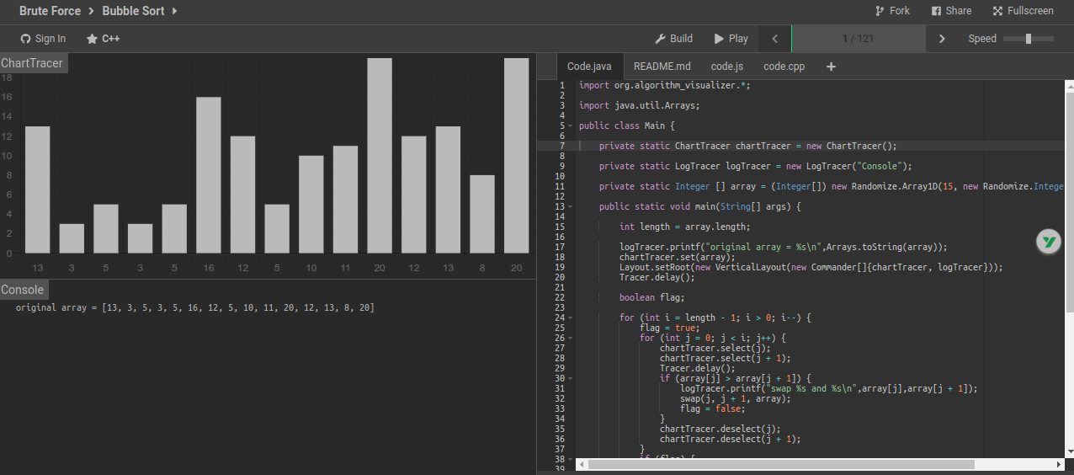Add a new file with plus icon
The image size is (1074, 475).
coord(831,67)
